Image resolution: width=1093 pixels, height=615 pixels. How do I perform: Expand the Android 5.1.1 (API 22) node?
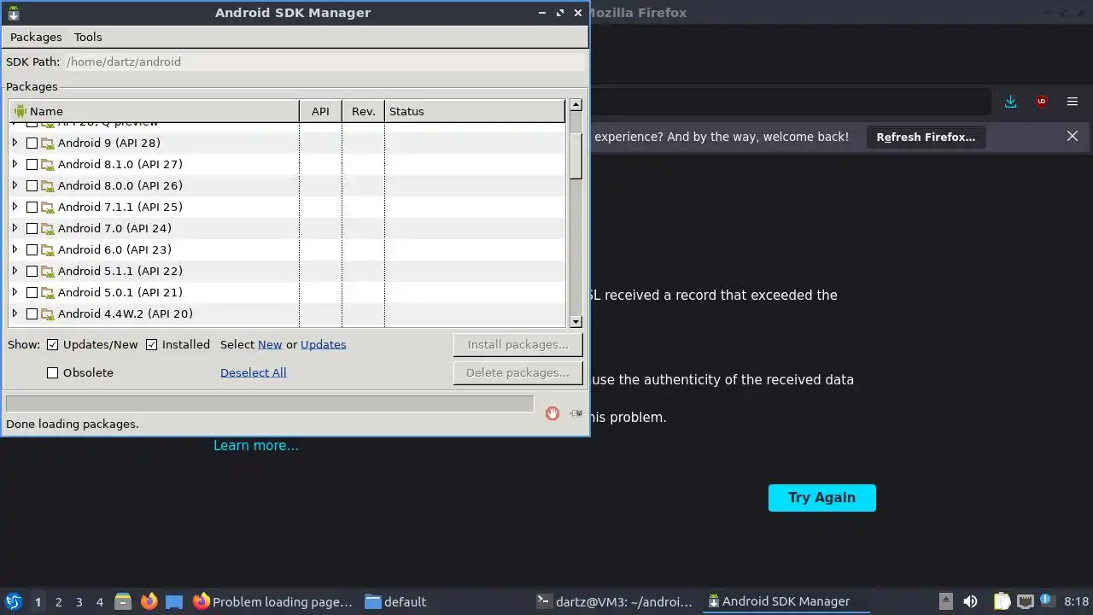click(15, 271)
